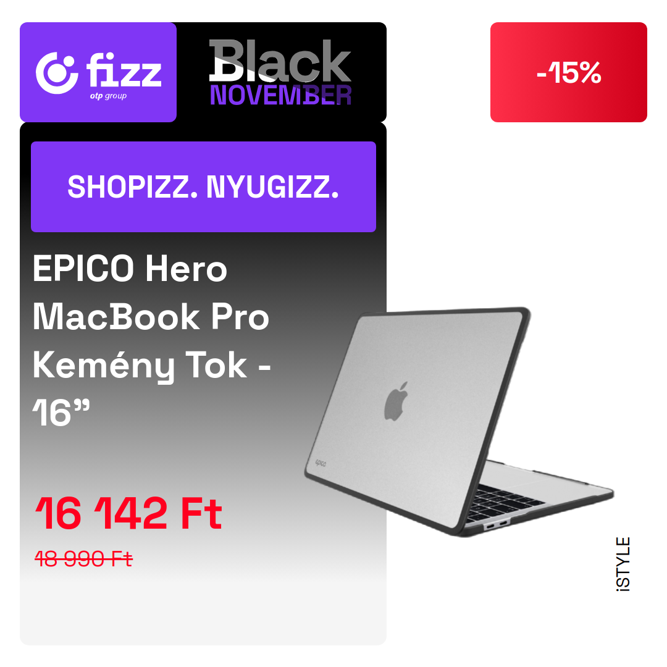The height and width of the screenshot is (667, 667).
Task: Click the 'MacBook Pro' title line
Action: [151, 317]
